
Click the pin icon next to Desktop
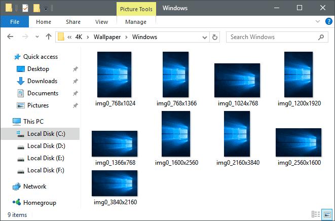(x=75, y=69)
